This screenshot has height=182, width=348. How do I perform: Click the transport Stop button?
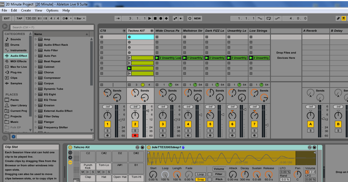[x=155, y=18]
